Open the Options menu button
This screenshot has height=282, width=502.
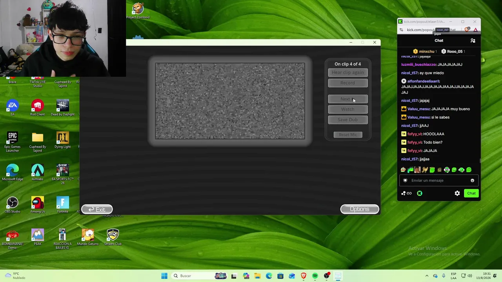click(x=360, y=209)
